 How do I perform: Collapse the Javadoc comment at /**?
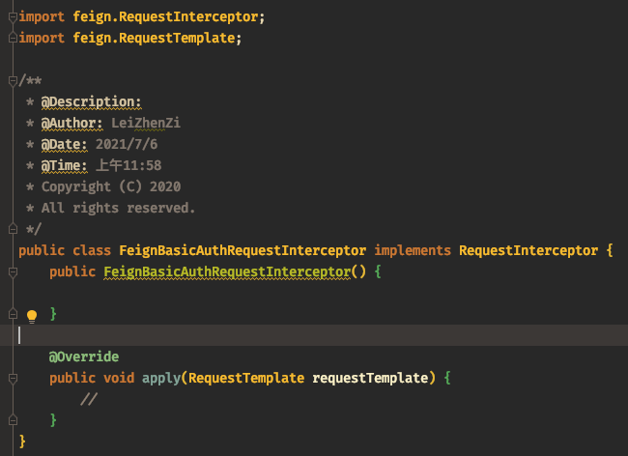[x=13, y=81]
